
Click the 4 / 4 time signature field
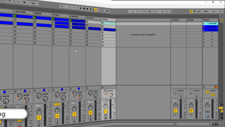[16, 1]
